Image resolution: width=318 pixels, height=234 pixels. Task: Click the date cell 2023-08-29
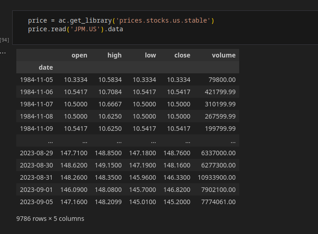pyautogui.click(x=37, y=153)
